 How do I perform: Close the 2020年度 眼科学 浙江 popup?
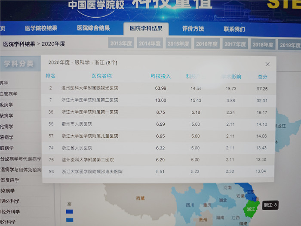(267, 64)
